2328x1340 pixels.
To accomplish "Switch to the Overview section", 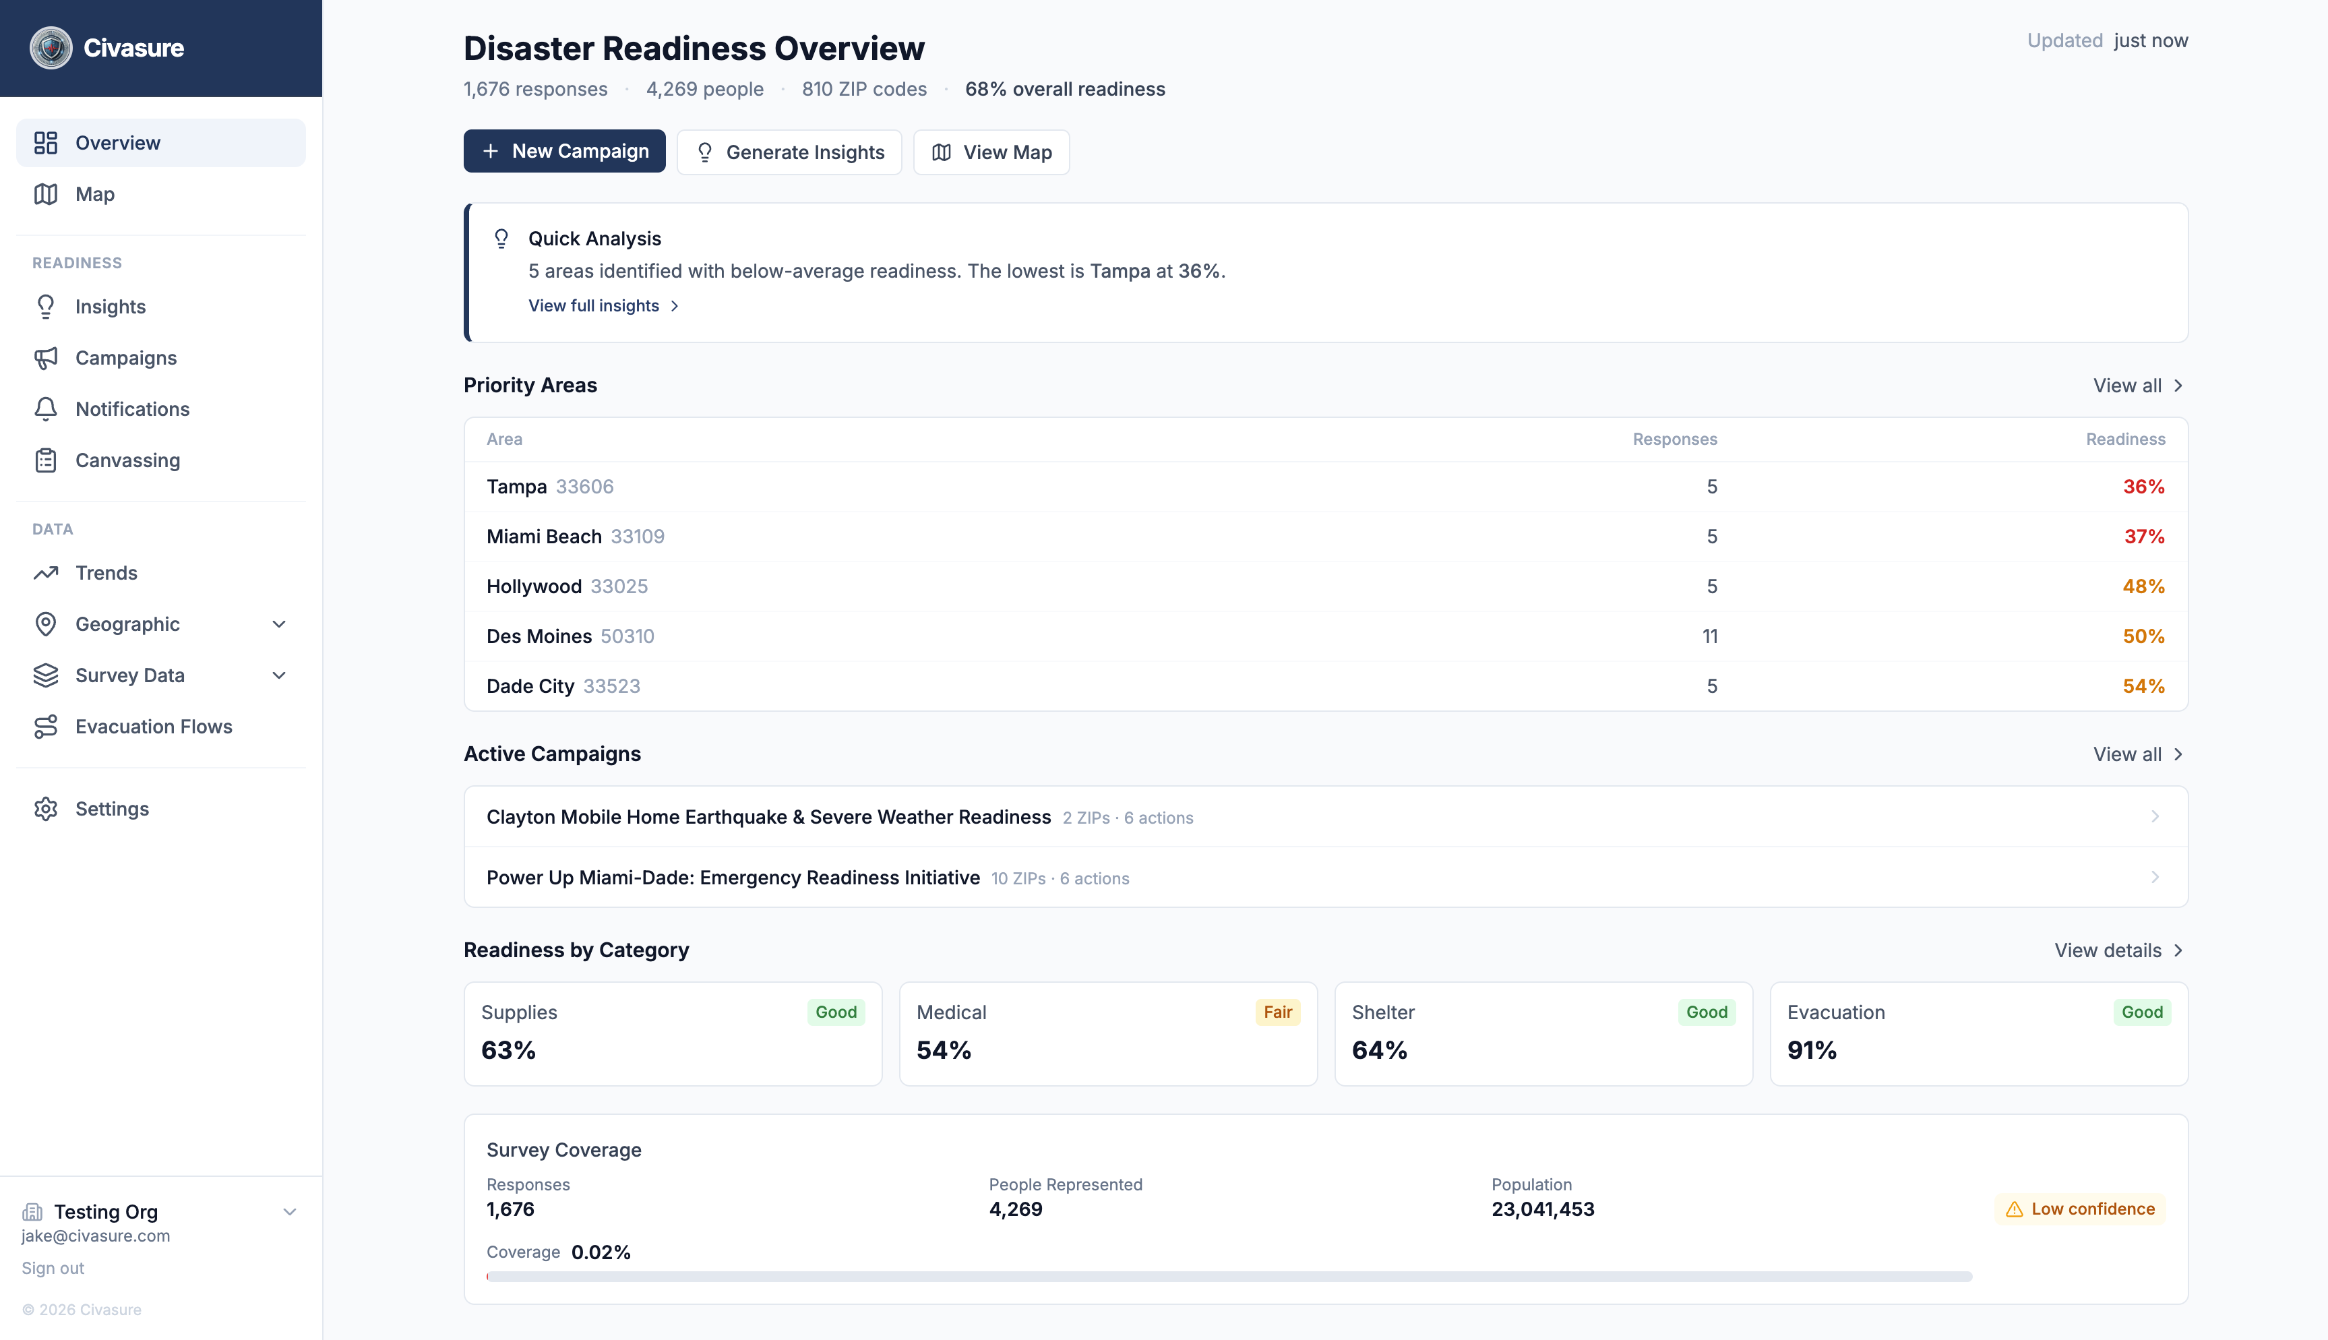I will (x=117, y=143).
